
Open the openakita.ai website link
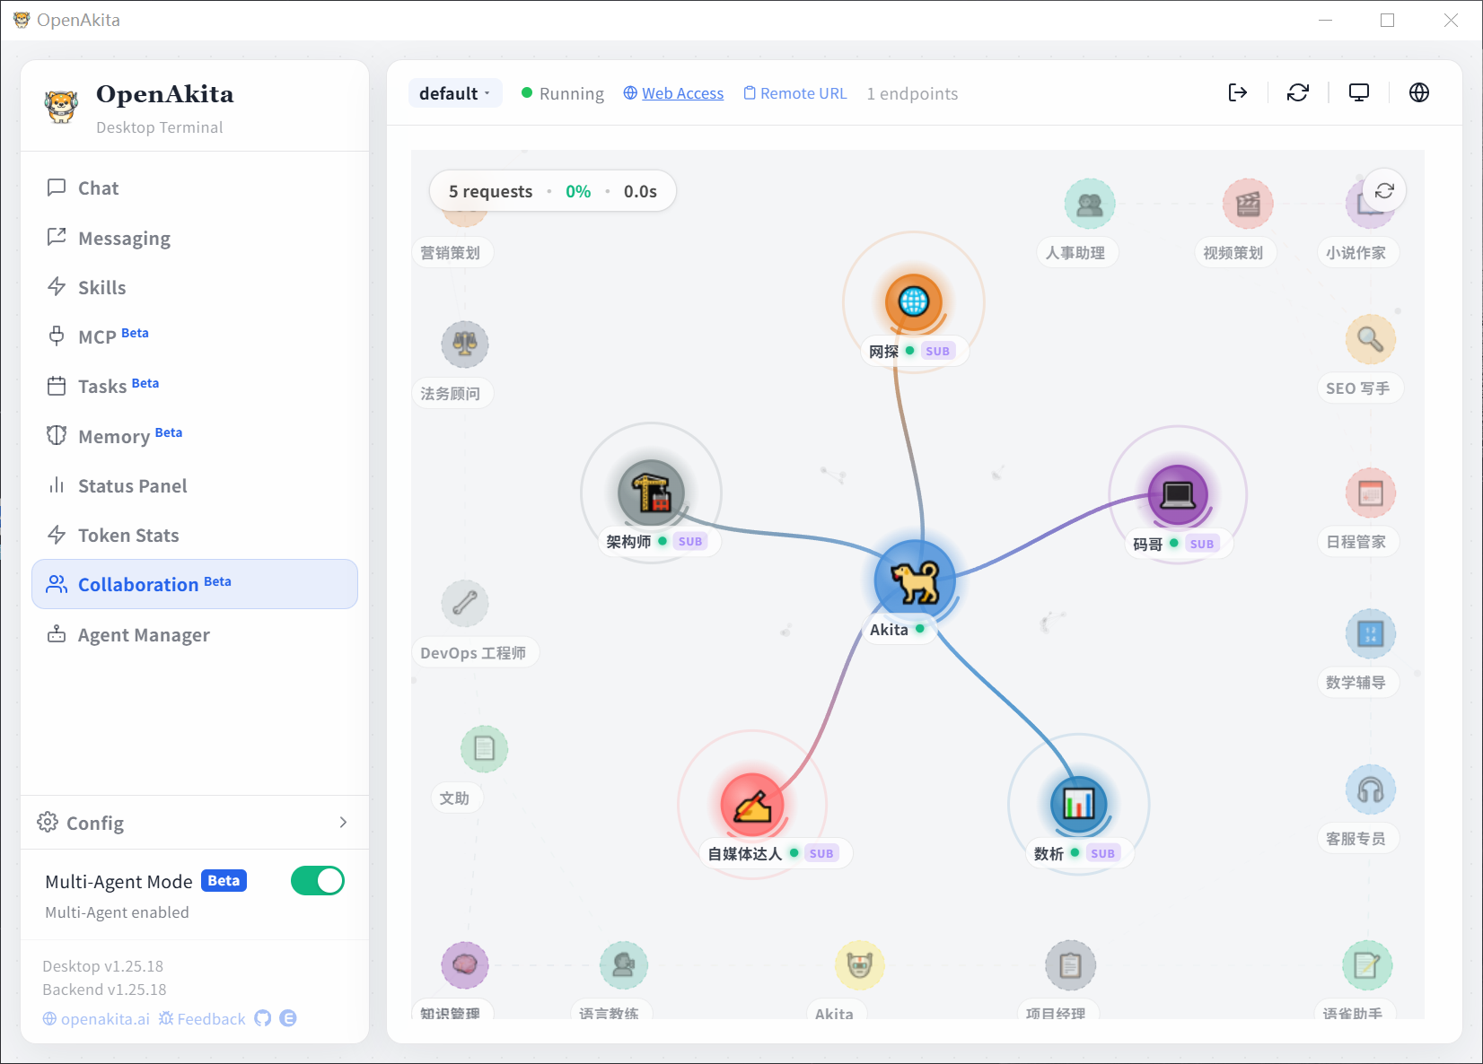[x=96, y=1019]
